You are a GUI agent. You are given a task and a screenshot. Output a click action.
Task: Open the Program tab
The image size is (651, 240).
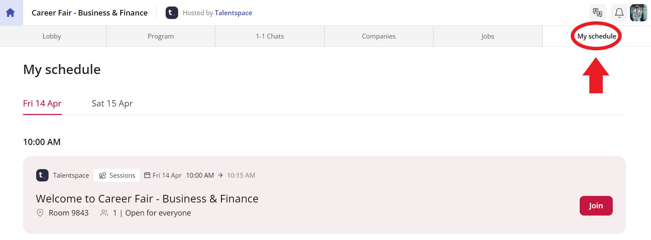161,36
